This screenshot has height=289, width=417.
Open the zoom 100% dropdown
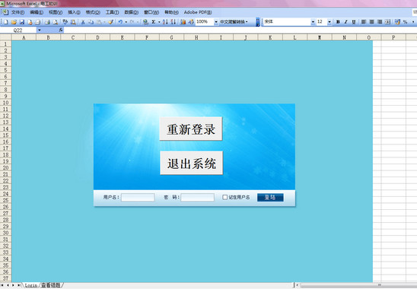216,22
